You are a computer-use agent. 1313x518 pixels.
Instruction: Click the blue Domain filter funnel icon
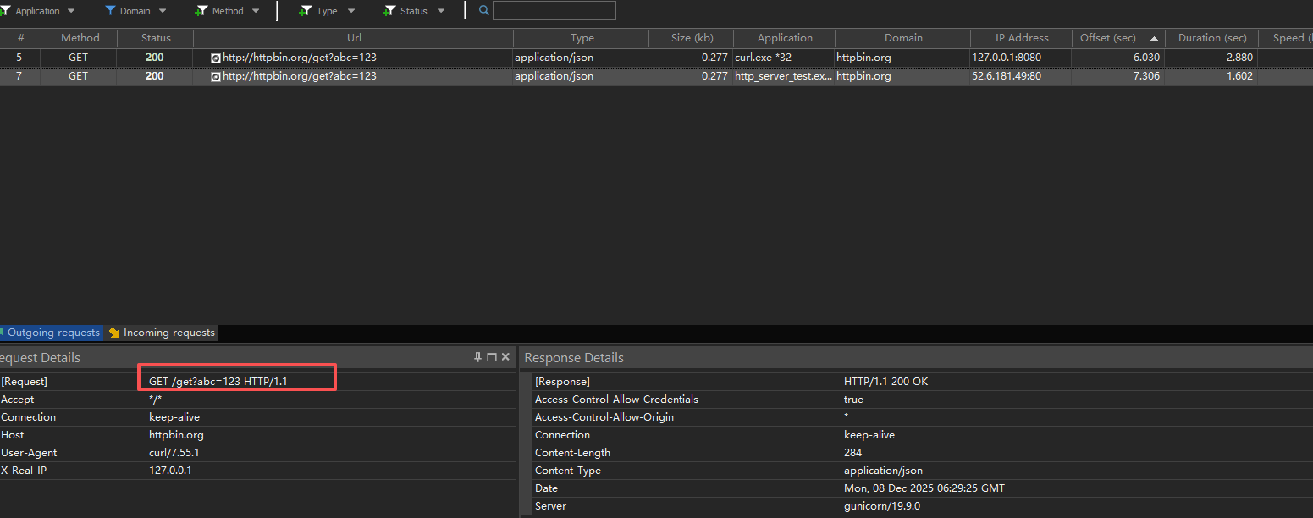click(x=110, y=11)
